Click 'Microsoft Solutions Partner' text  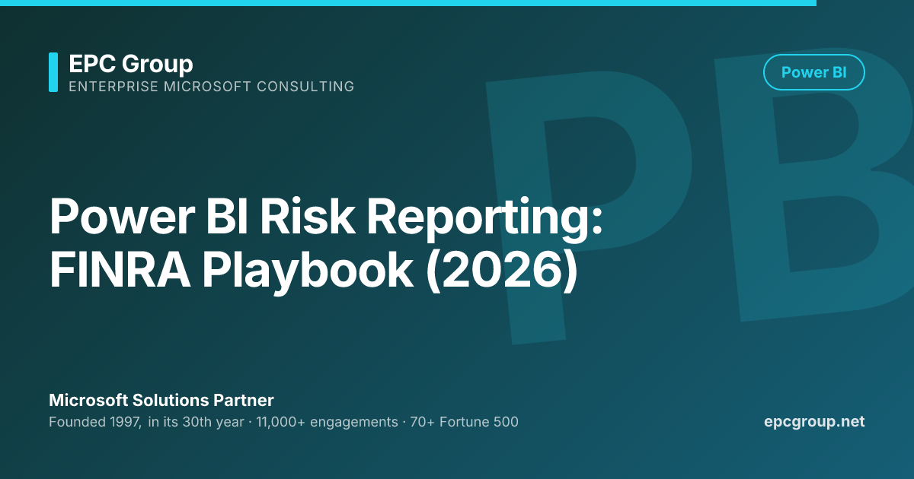pyautogui.click(x=161, y=400)
